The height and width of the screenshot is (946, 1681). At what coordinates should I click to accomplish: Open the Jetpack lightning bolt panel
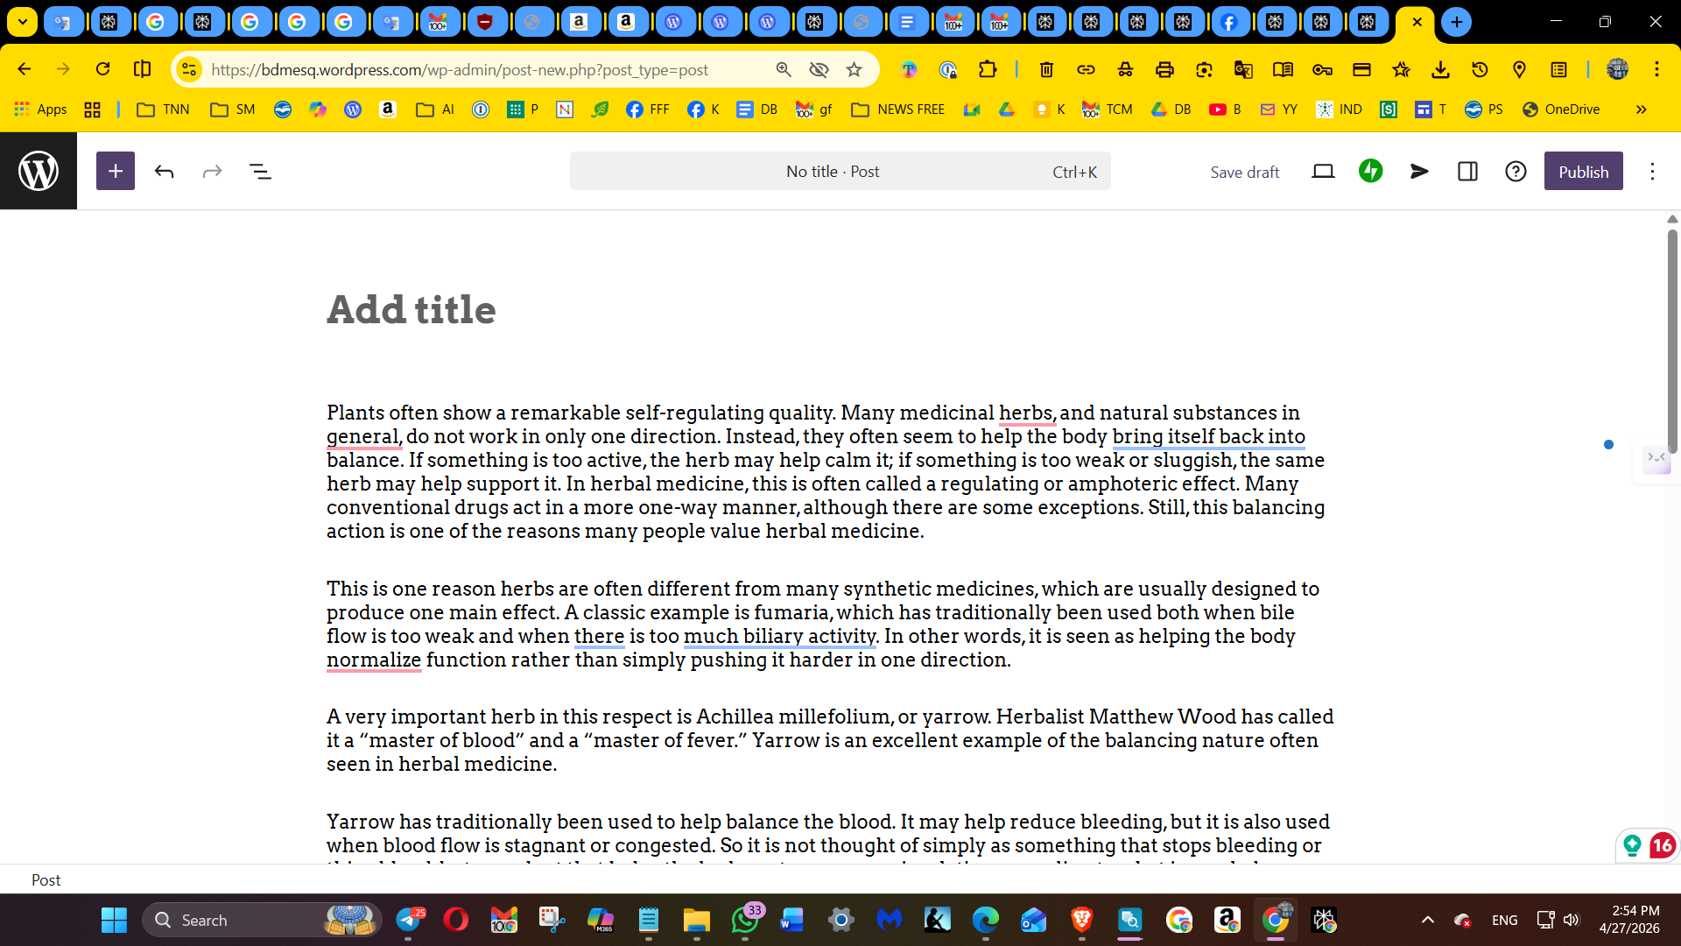tap(1370, 172)
